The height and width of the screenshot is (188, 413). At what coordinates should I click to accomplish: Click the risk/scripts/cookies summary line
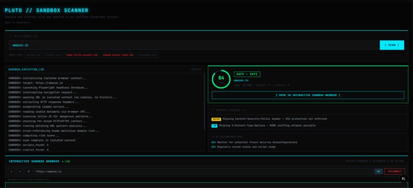(261, 85)
